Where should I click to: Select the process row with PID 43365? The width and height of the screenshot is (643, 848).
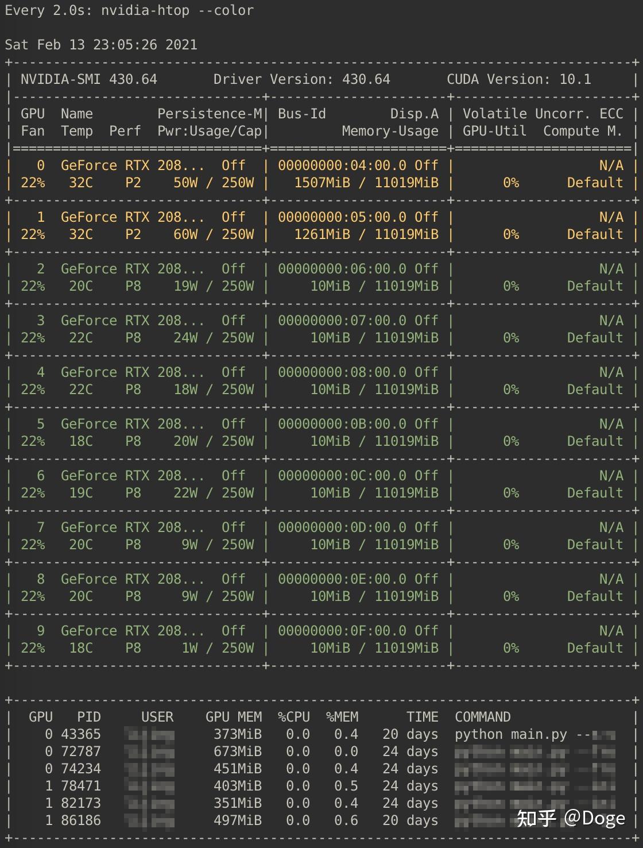pyautogui.click(x=322, y=734)
